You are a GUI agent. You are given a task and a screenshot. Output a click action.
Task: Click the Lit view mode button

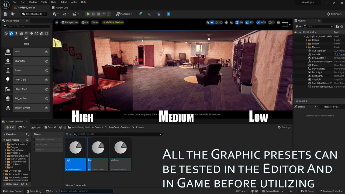coord(85,22)
